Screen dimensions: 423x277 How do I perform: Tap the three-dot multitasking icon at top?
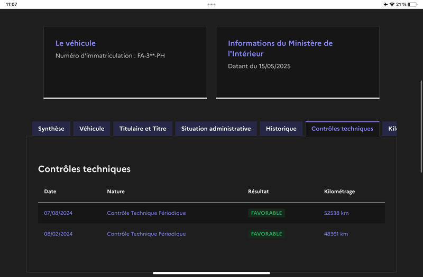tap(212, 4)
